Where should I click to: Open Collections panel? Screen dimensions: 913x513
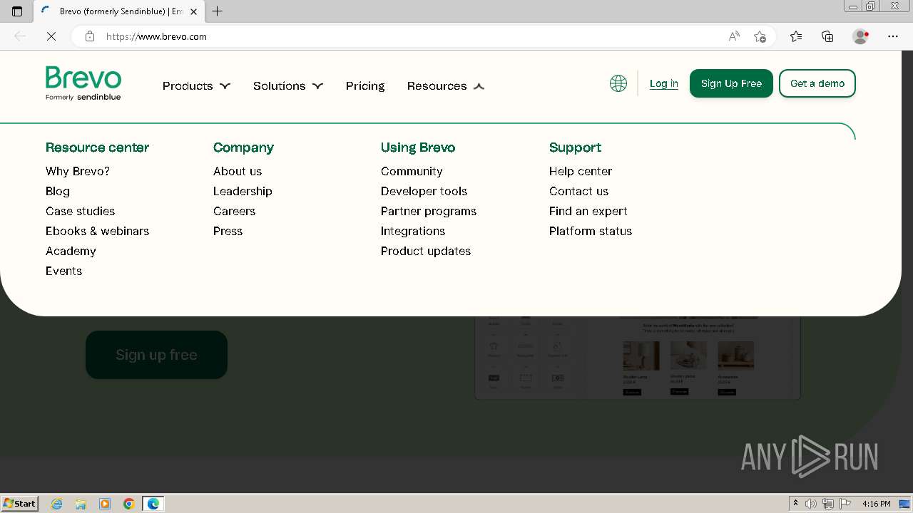pos(827,36)
